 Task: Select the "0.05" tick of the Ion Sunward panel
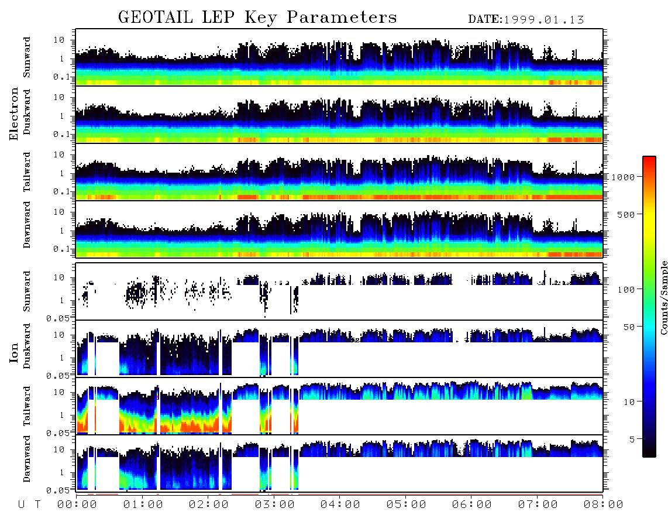tap(58, 318)
